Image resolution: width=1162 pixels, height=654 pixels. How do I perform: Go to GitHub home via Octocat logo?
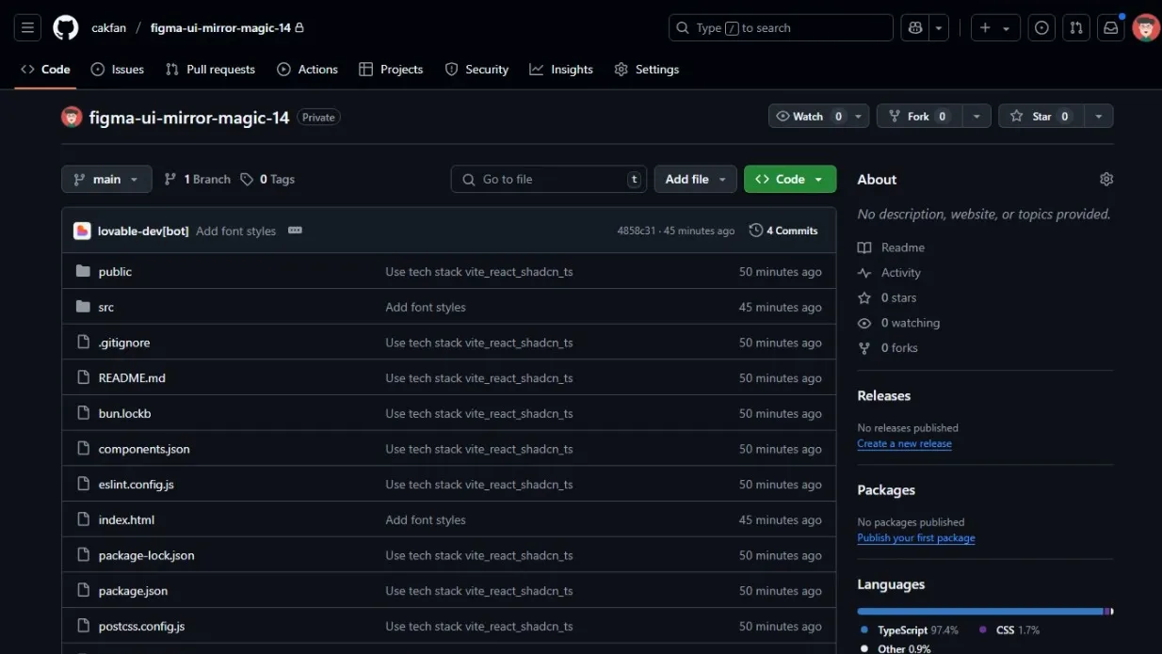(x=66, y=28)
